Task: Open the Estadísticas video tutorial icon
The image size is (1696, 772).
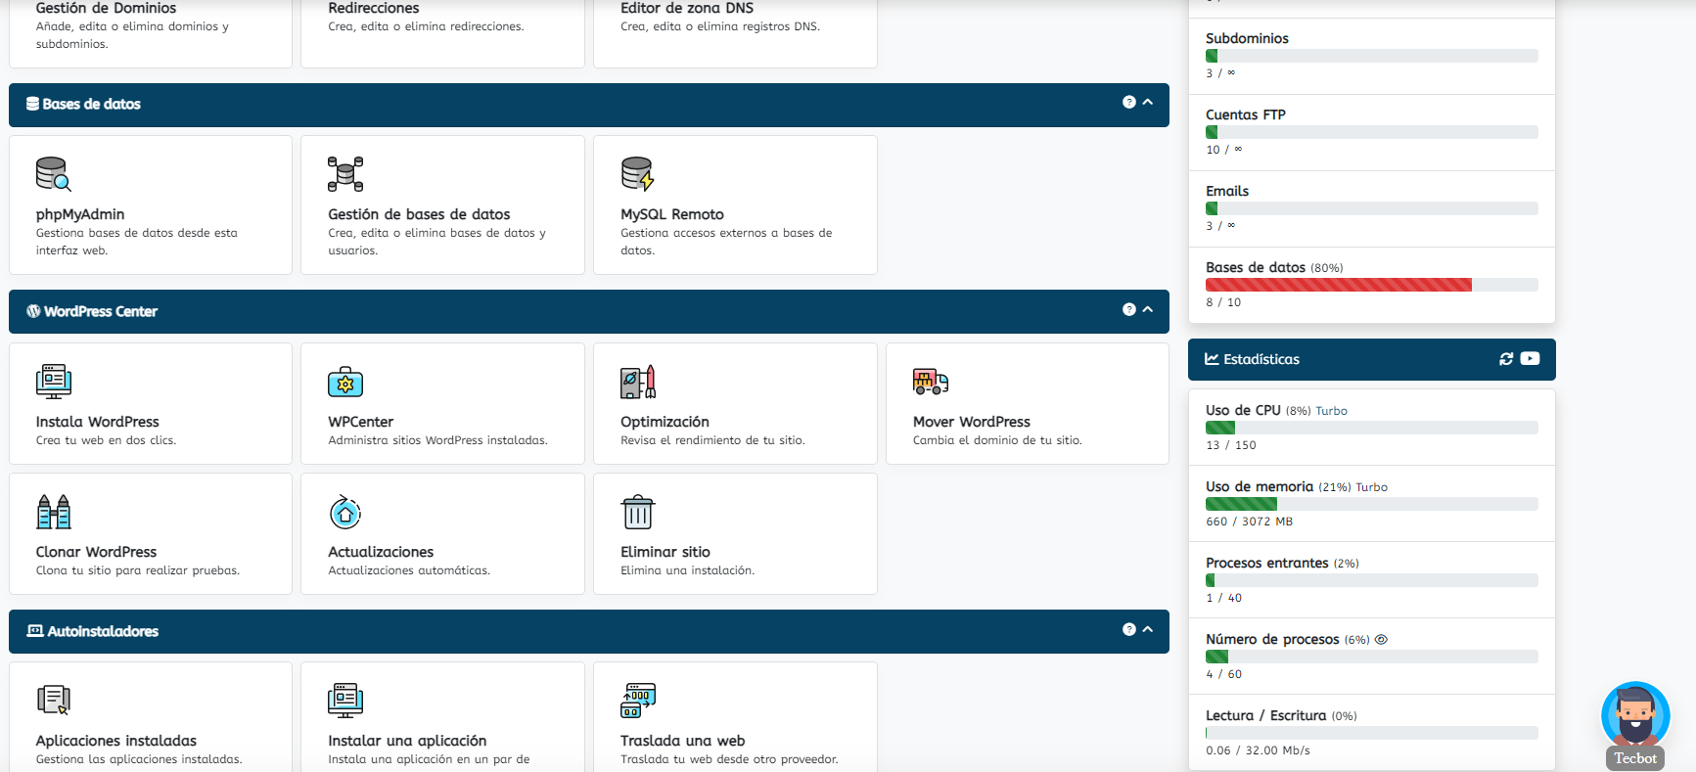Action: (x=1531, y=359)
